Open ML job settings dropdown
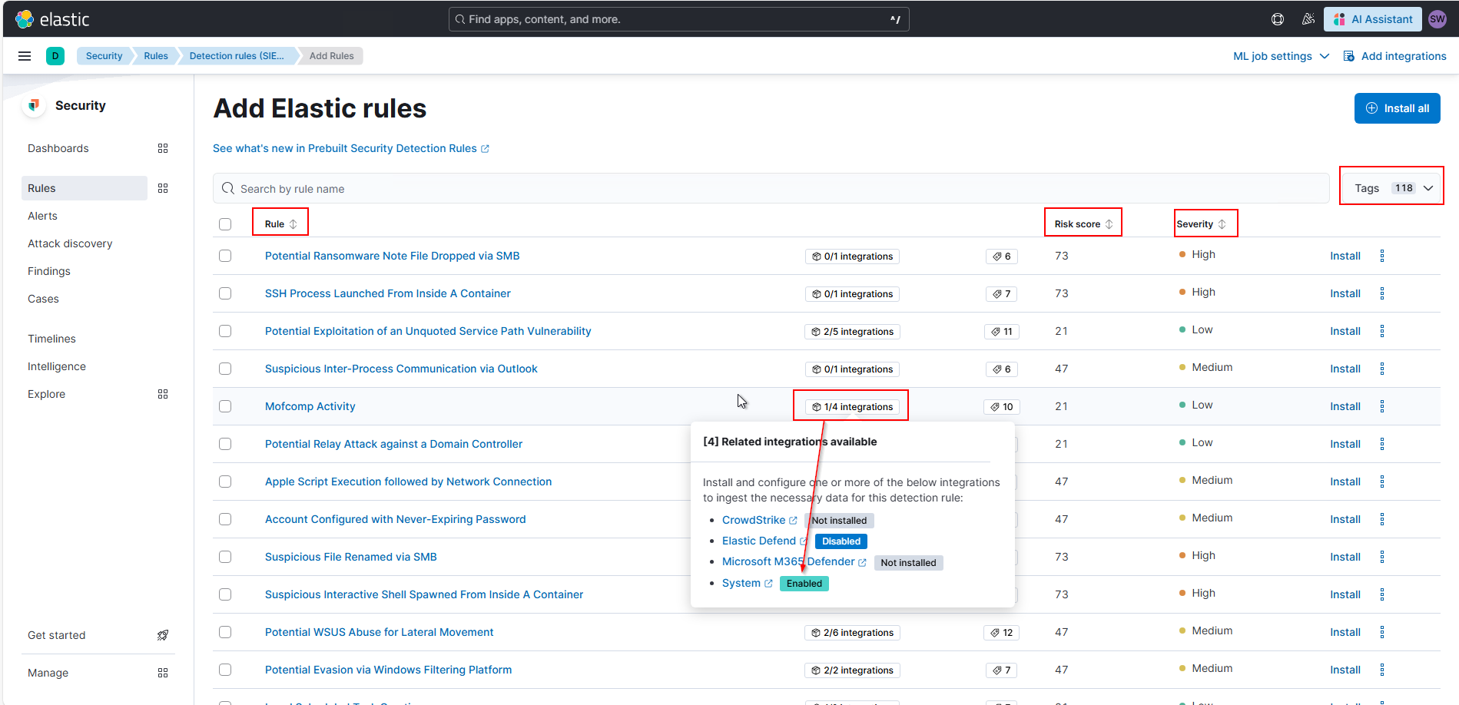This screenshot has height=705, width=1459. point(1281,56)
